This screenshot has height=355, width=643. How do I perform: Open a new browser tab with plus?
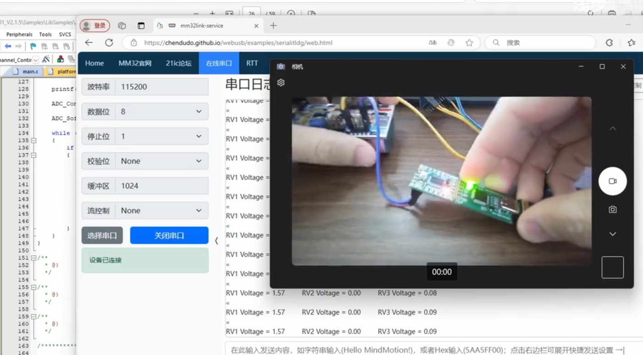[273, 26]
